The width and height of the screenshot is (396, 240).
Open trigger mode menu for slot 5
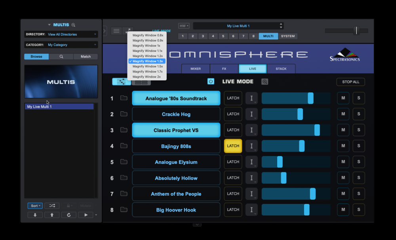pyautogui.click(x=251, y=162)
